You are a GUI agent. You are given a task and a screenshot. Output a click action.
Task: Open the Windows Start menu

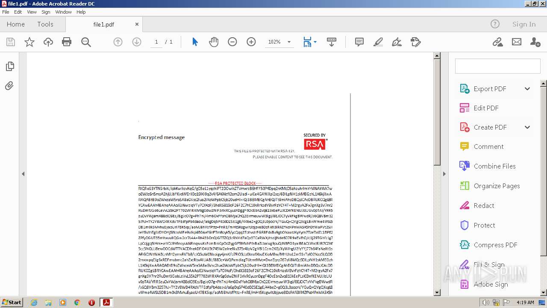click(12, 302)
